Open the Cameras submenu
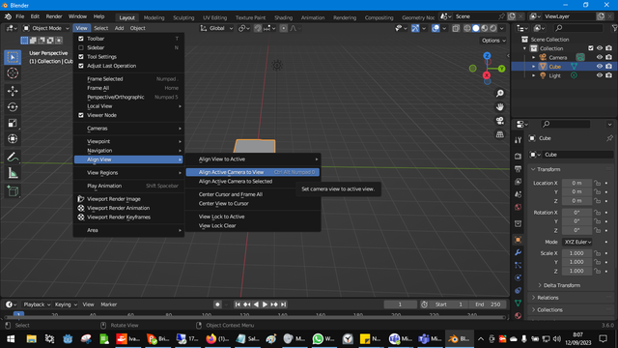Image resolution: width=618 pixels, height=348 pixels. pos(128,129)
